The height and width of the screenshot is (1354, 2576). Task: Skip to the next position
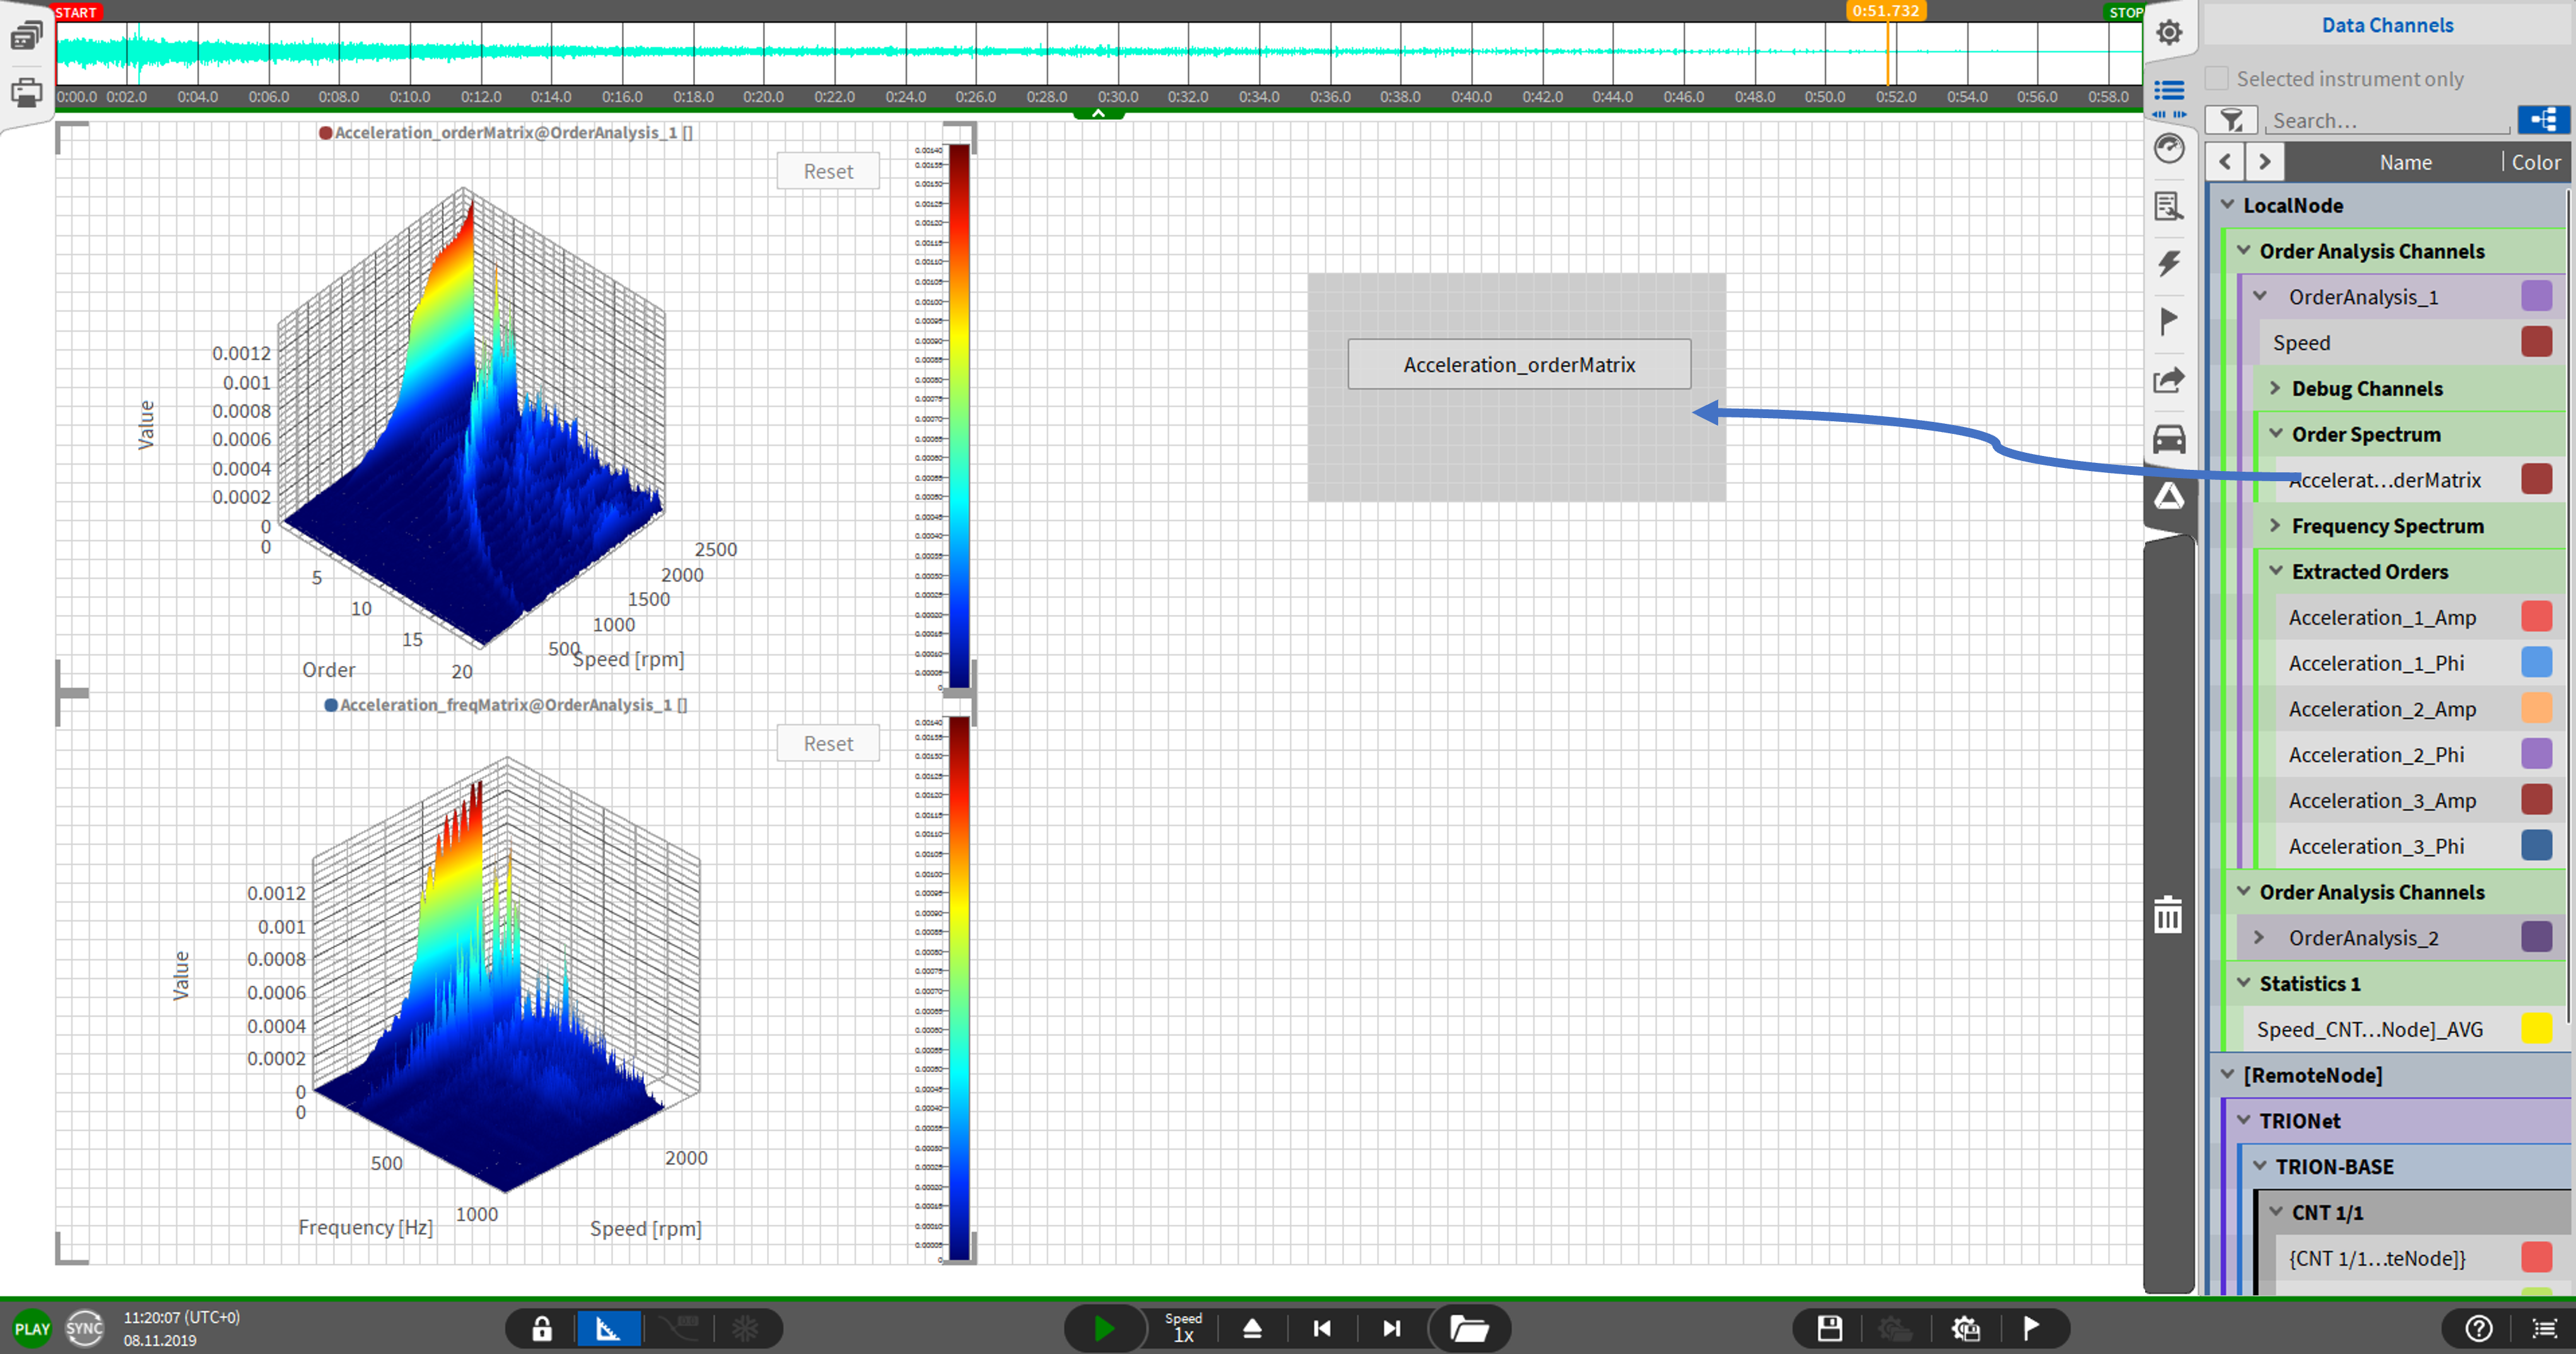(x=1391, y=1328)
